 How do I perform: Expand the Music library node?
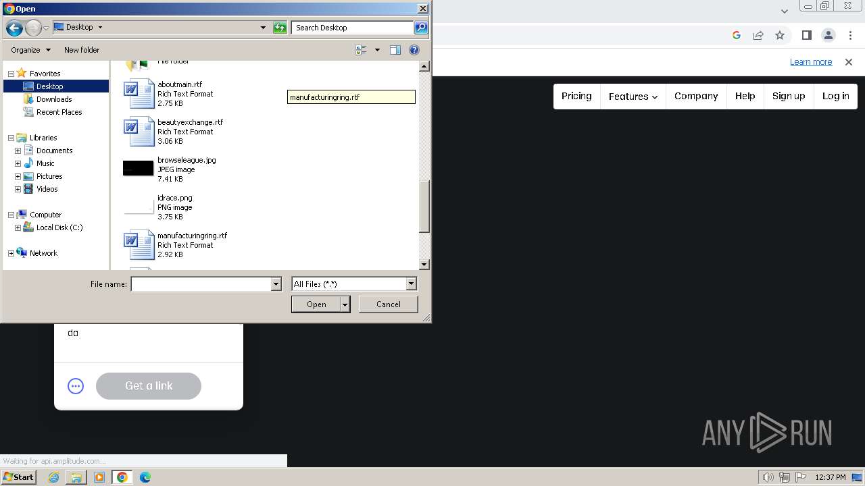pyautogui.click(x=18, y=163)
